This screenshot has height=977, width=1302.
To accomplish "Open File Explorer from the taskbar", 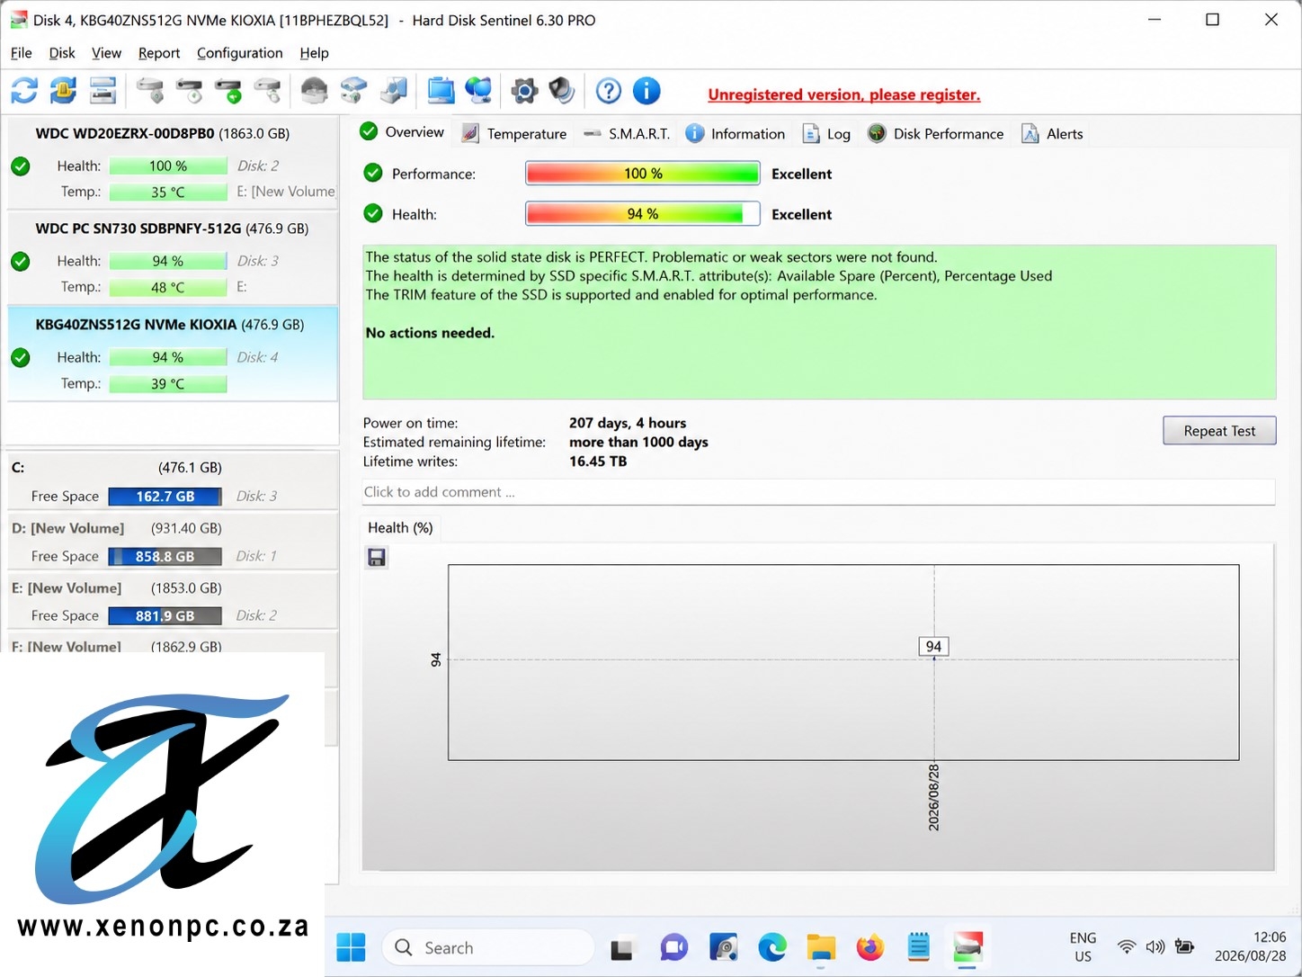I will pyautogui.click(x=821, y=947).
